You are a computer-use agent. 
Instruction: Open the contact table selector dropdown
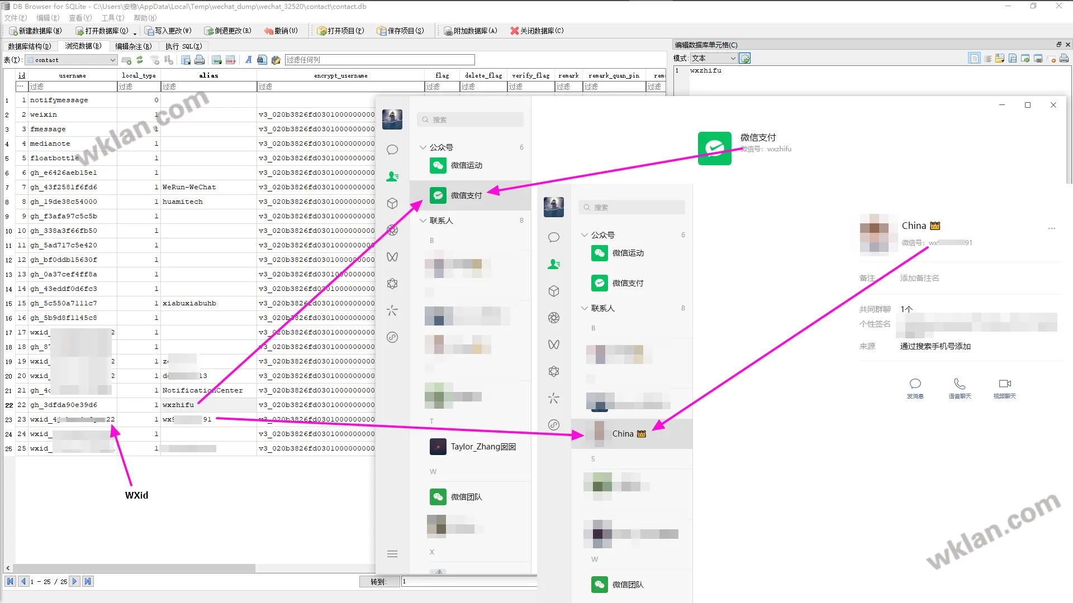(x=72, y=60)
